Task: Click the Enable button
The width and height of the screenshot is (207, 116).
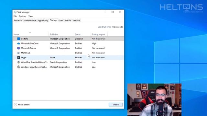Action: point(116,104)
